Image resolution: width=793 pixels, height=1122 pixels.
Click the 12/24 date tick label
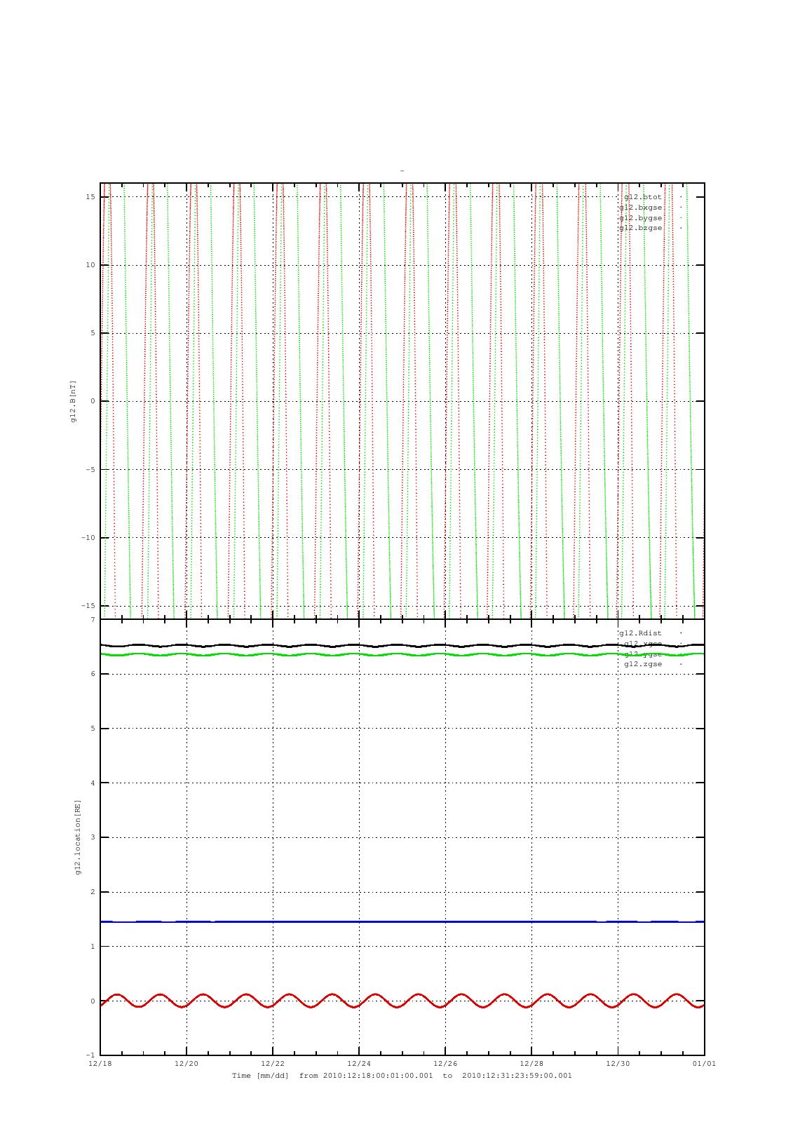pos(359,1063)
